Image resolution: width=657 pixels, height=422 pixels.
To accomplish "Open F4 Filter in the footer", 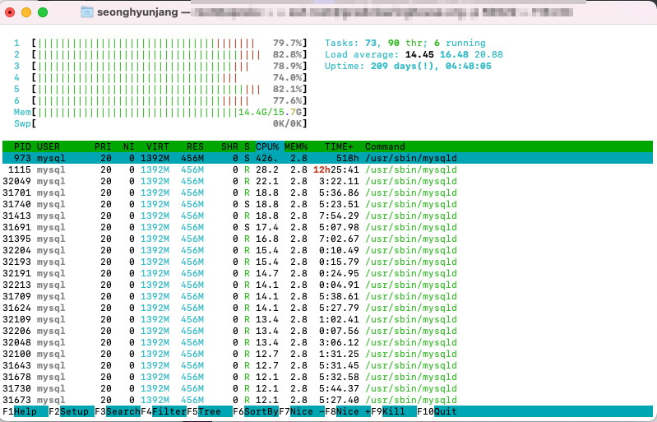I will coord(163,411).
